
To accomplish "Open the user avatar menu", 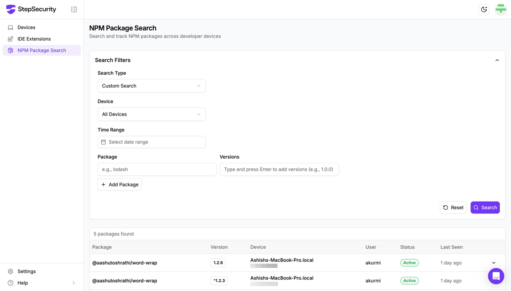I will [x=501, y=9].
